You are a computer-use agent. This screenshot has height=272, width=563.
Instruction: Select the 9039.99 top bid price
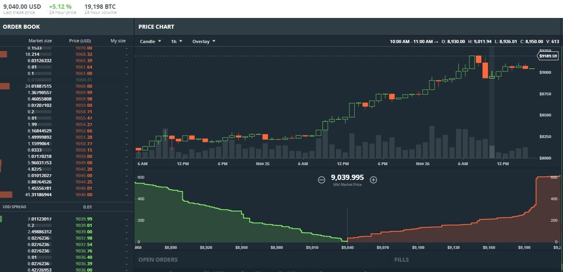click(x=84, y=219)
